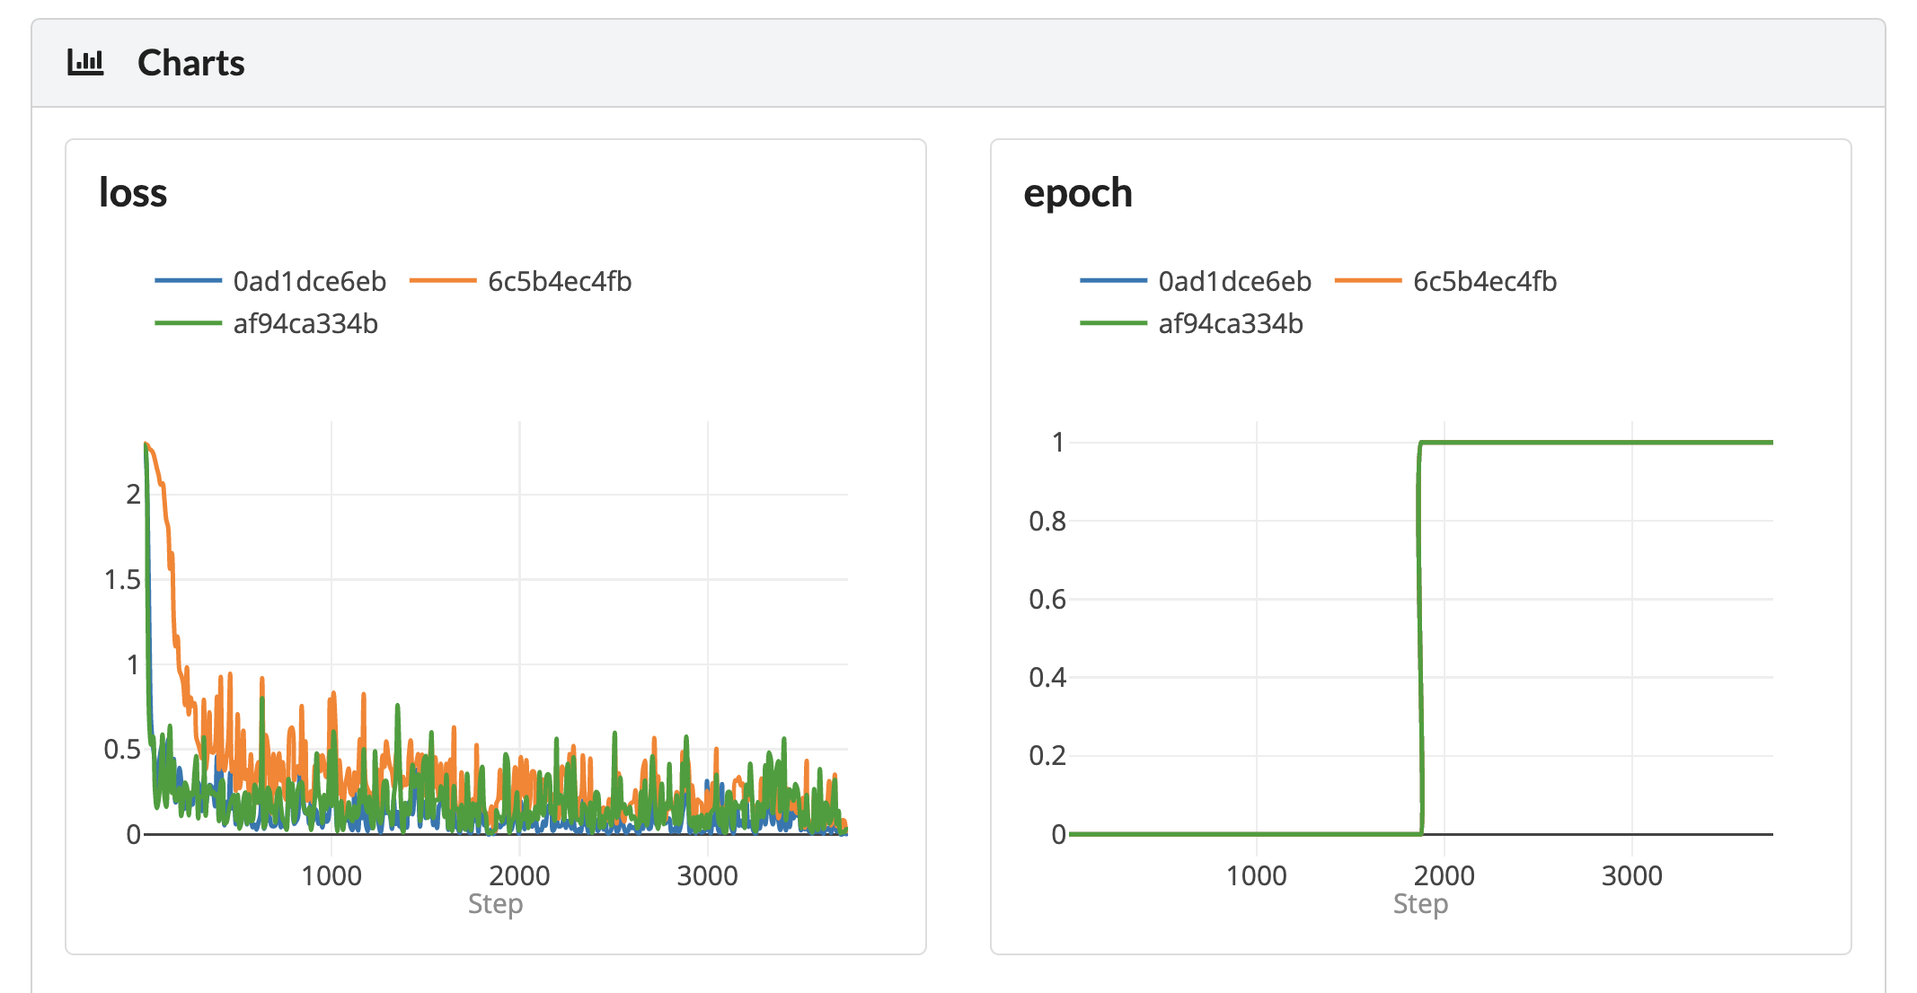Click the 2000 tick on loss chart x-axis
The height and width of the screenshot is (993, 1917).
[519, 875]
